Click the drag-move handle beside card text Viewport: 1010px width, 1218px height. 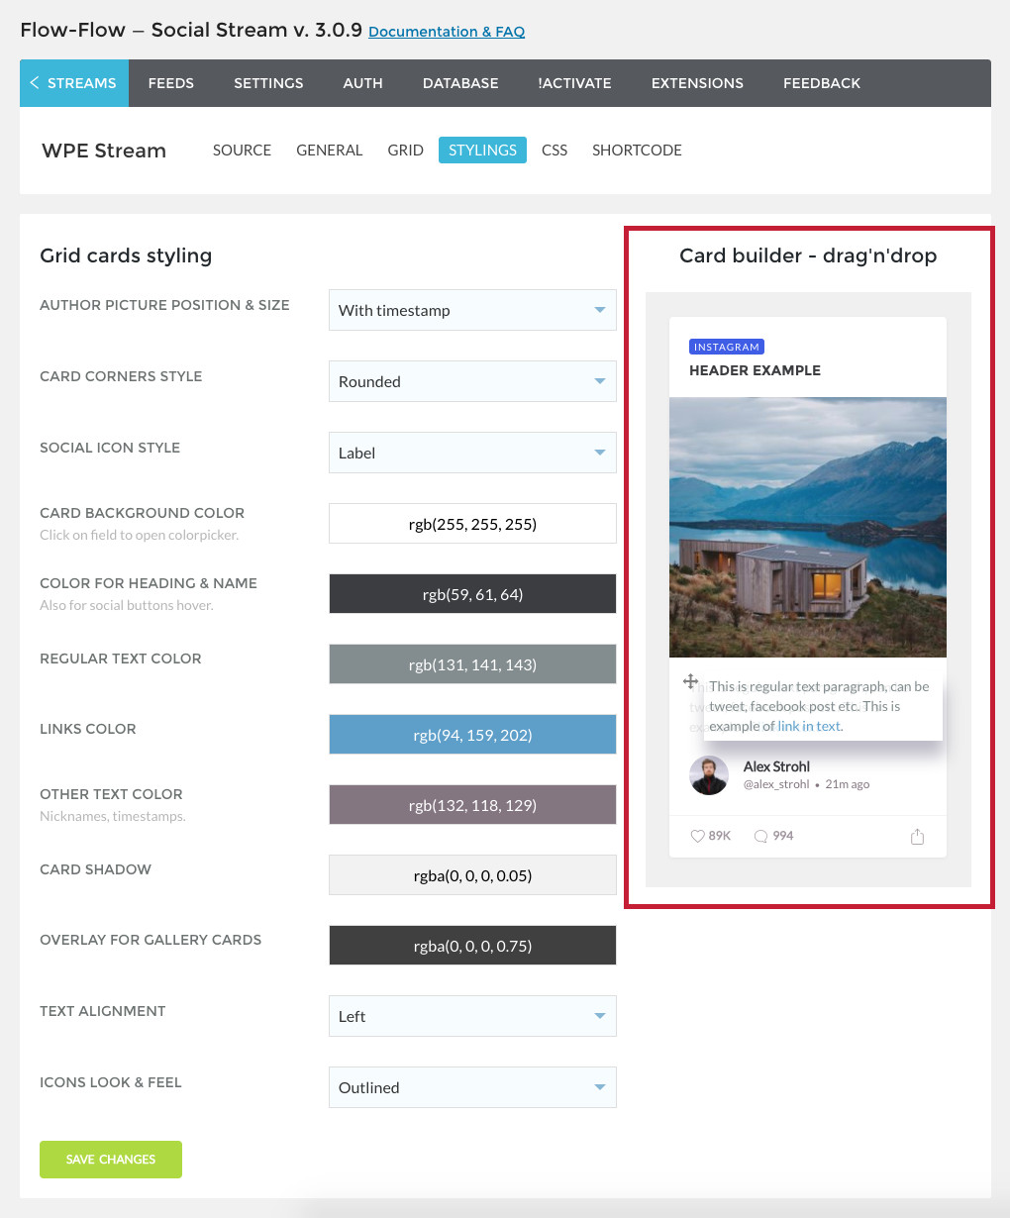pos(691,681)
